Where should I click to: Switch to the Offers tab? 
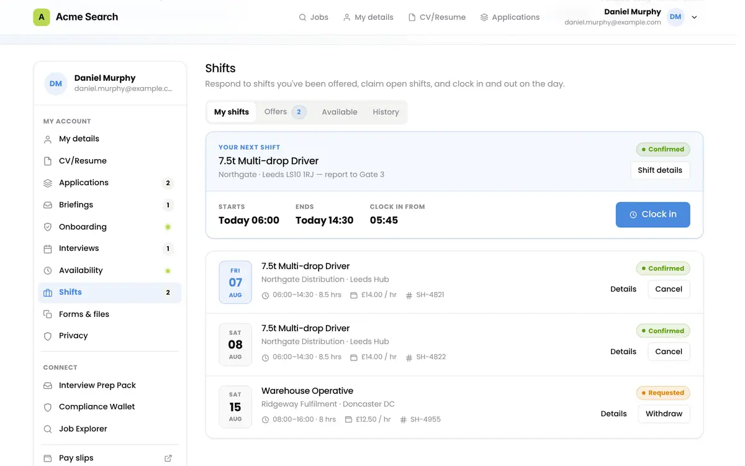click(285, 112)
